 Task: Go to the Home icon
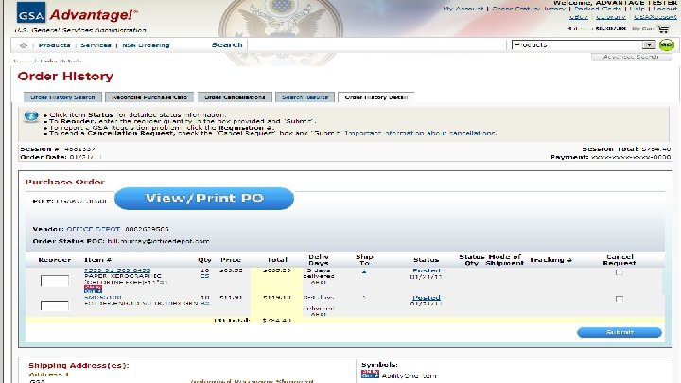tap(24, 45)
